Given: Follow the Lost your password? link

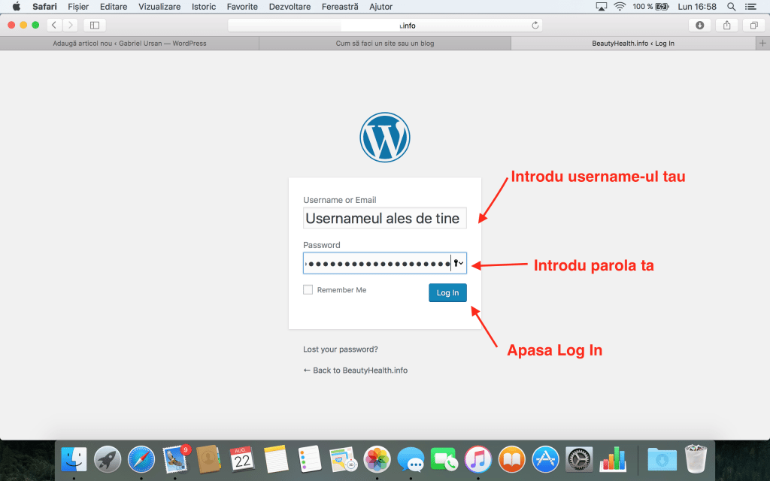Looking at the screenshot, I should pyautogui.click(x=341, y=349).
